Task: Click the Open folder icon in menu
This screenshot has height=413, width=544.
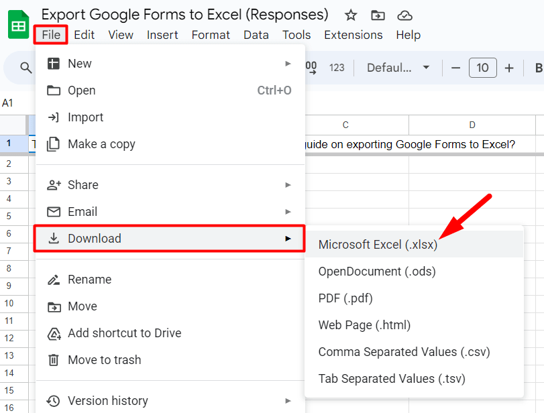Action: [54, 90]
